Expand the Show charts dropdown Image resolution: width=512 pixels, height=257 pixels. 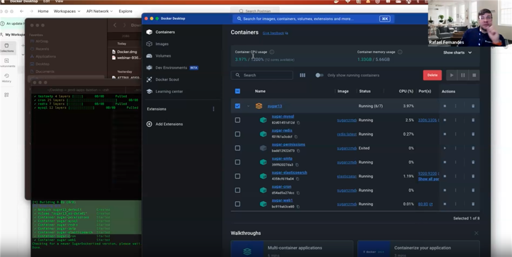[457, 52]
